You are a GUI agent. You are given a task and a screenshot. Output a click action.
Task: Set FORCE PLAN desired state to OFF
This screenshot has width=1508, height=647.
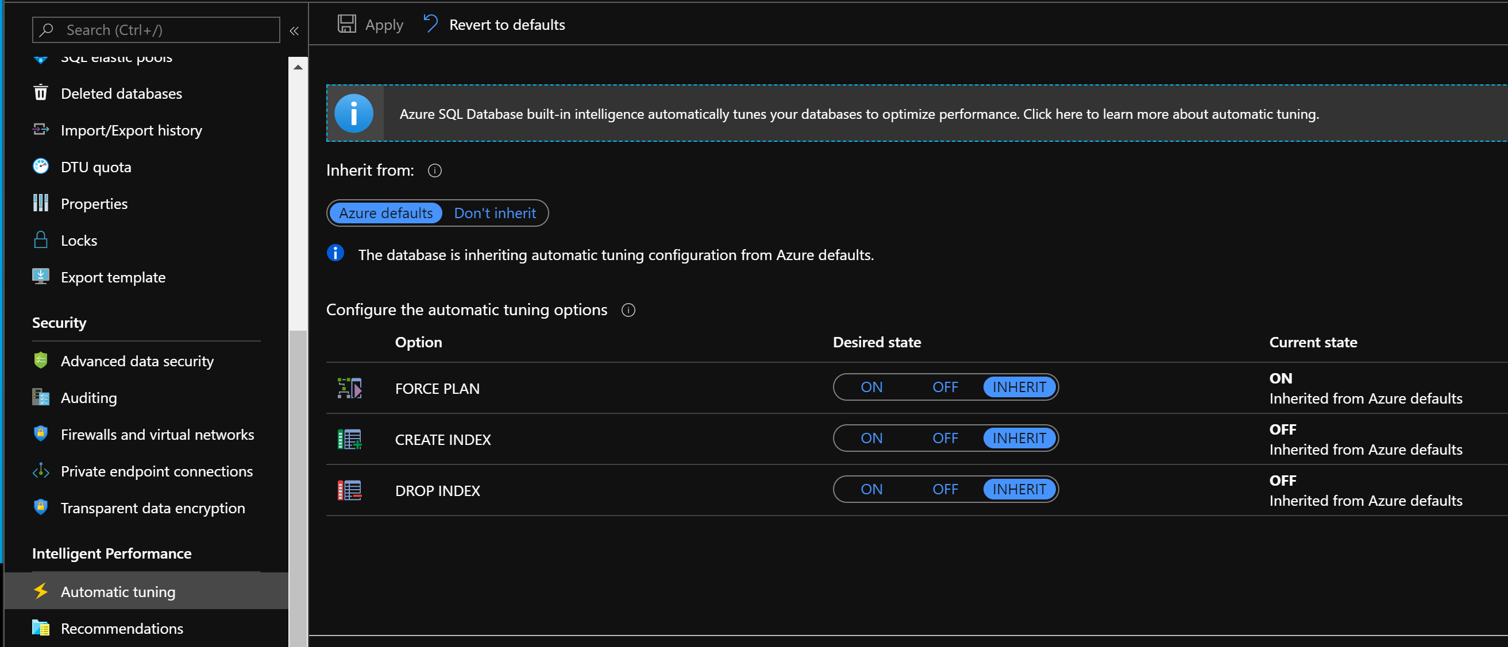945,388
